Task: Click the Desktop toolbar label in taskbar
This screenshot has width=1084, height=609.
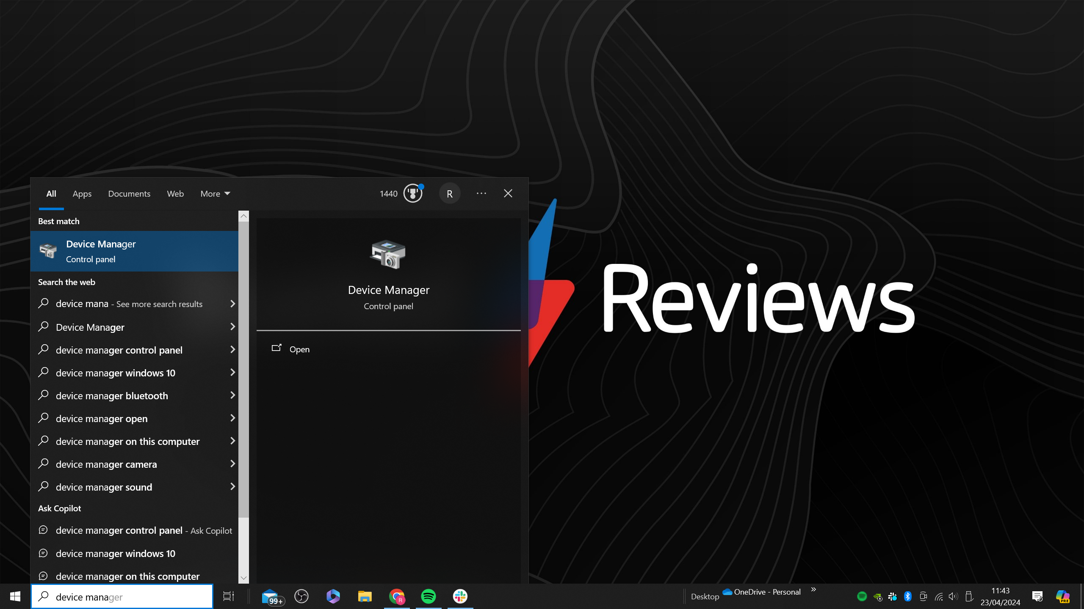Action: (x=705, y=597)
